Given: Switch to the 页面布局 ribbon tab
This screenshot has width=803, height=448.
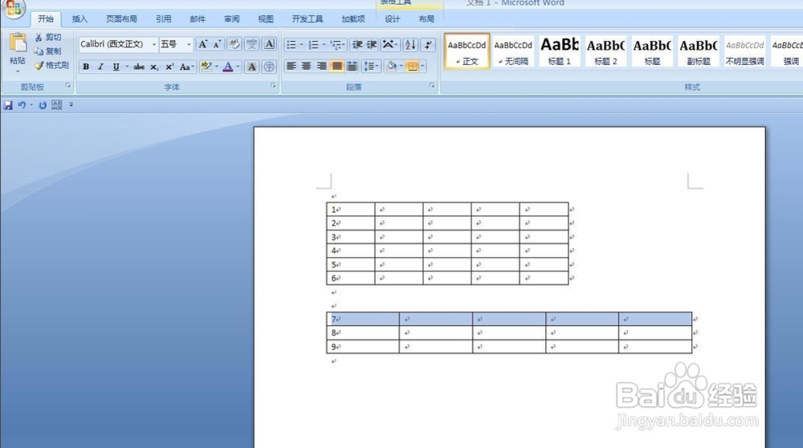Looking at the screenshot, I should pos(121,19).
